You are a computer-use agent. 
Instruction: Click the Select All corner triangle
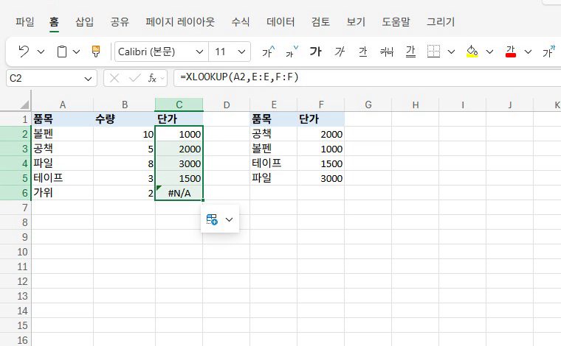tap(24, 105)
